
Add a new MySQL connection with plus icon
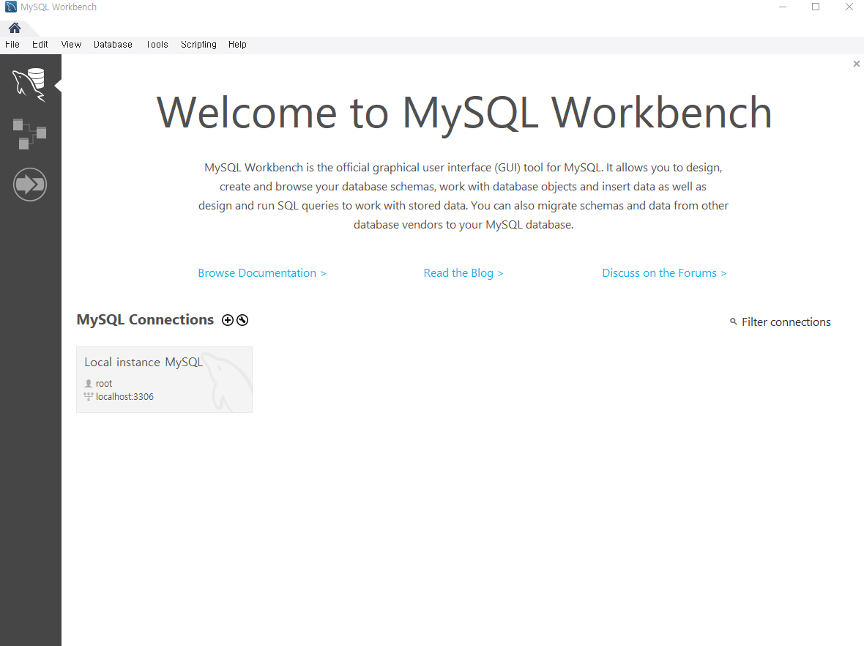point(228,320)
